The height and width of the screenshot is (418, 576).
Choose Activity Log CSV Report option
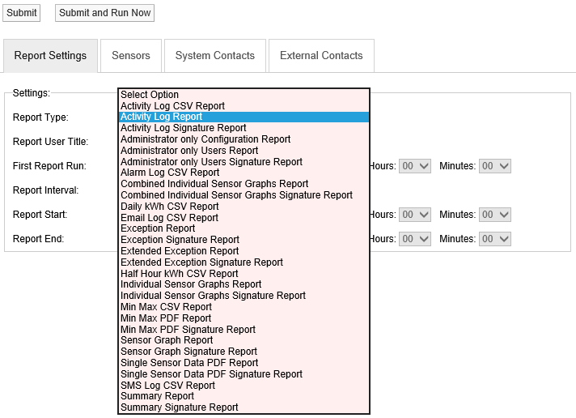pos(172,106)
